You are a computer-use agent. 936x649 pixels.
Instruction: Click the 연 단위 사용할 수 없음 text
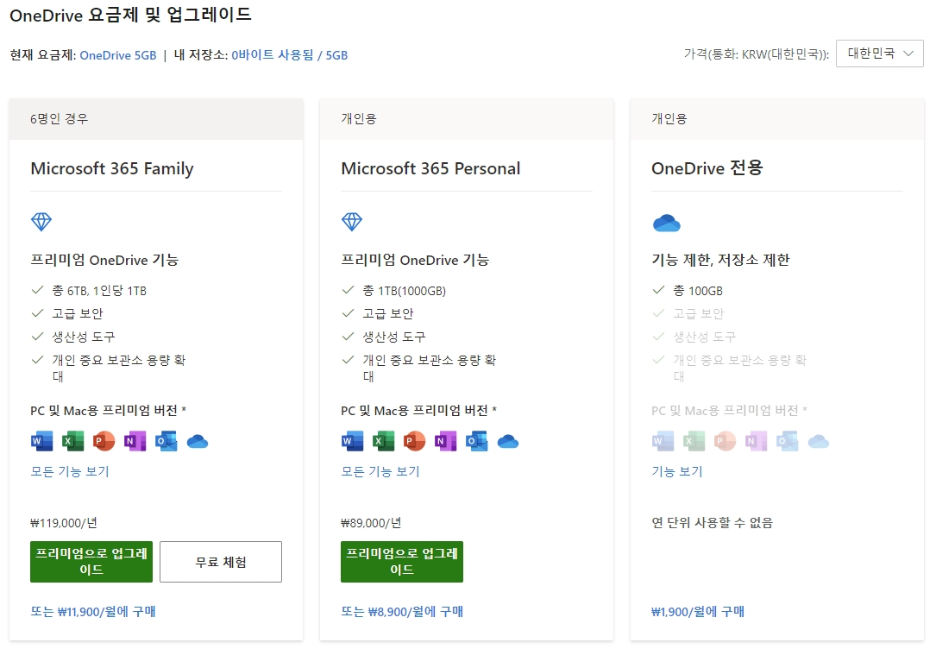tap(713, 523)
